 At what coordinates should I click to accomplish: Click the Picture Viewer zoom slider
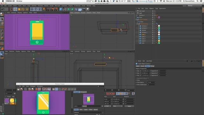91,106
